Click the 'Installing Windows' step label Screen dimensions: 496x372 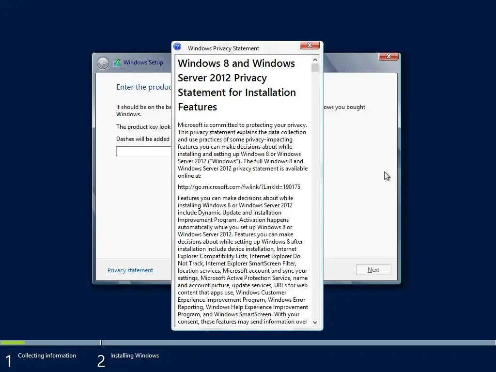[135, 356]
